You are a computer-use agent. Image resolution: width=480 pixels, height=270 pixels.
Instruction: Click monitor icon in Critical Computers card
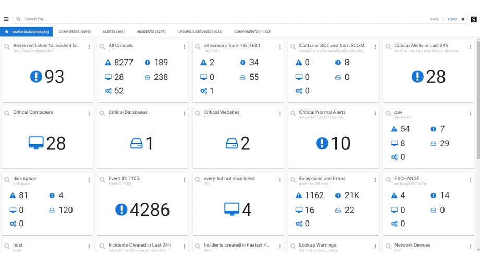(x=36, y=143)
